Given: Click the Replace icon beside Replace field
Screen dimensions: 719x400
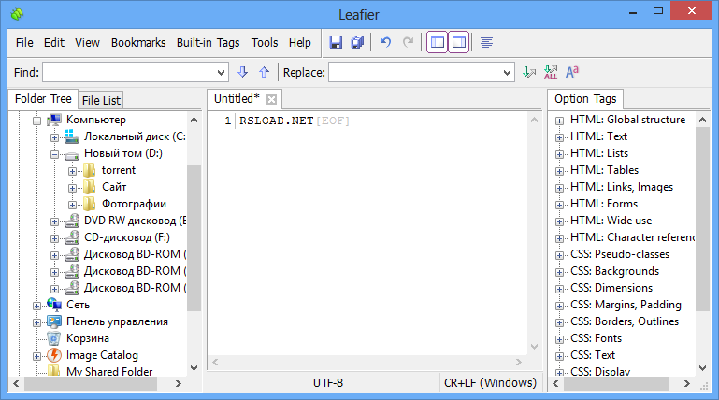Looking at the screenshot, I should click(528, 72).
